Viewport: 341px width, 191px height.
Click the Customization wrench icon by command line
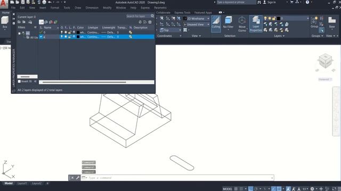pyautogui.click(x=78, y=178)
